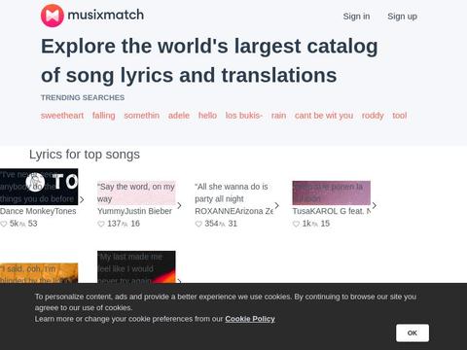Viewport: 467px width, 350px height.
Task: Select trending search roddy
Action: 373,116
